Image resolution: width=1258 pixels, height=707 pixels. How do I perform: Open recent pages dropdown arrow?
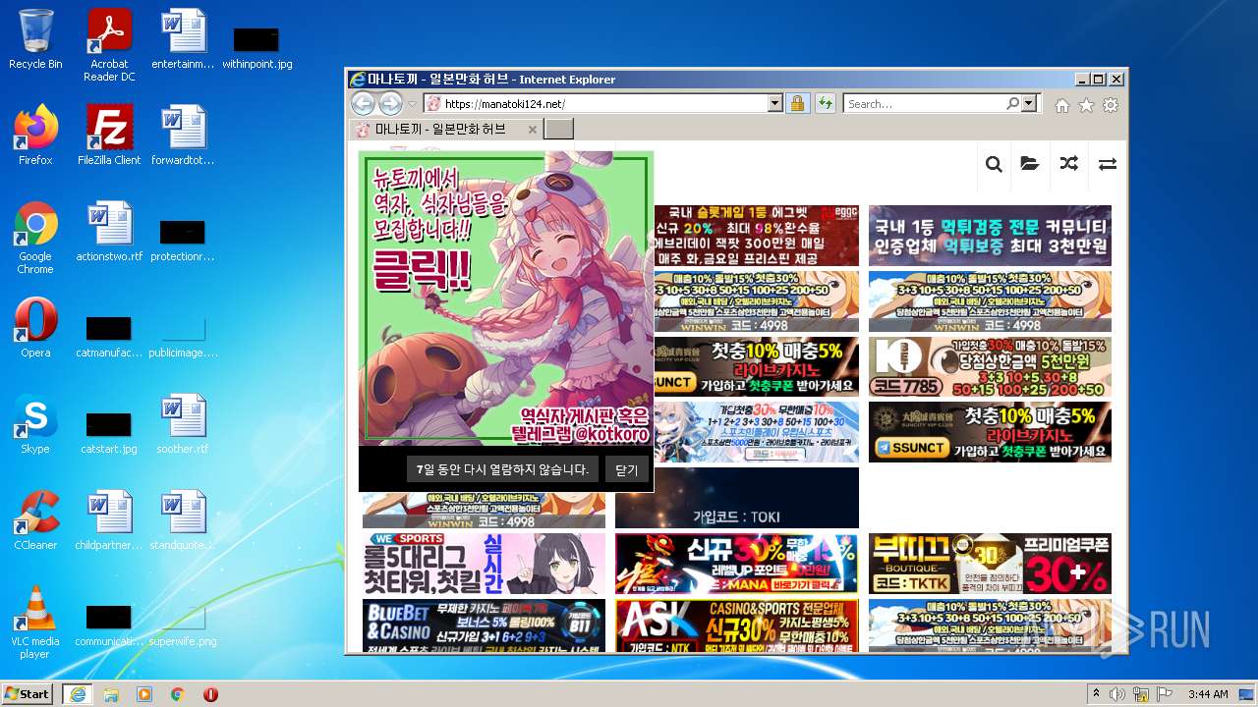click(413, 104)
